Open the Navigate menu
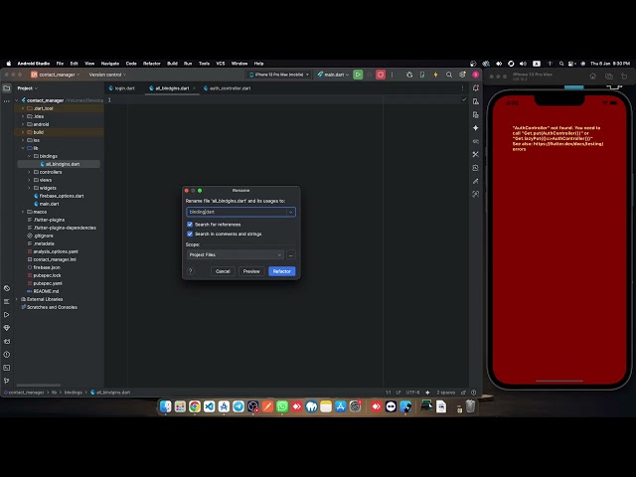Screen dimensions: 636x477 point(110,64)
